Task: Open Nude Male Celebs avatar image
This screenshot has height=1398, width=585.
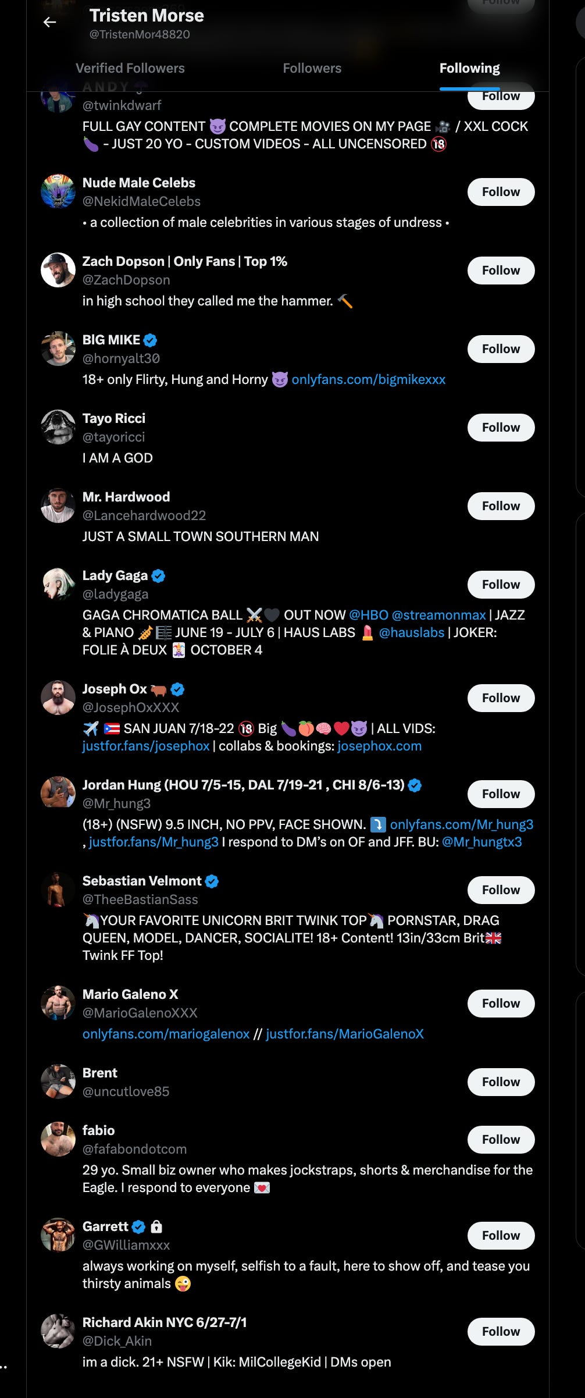Action: [58, 191]
